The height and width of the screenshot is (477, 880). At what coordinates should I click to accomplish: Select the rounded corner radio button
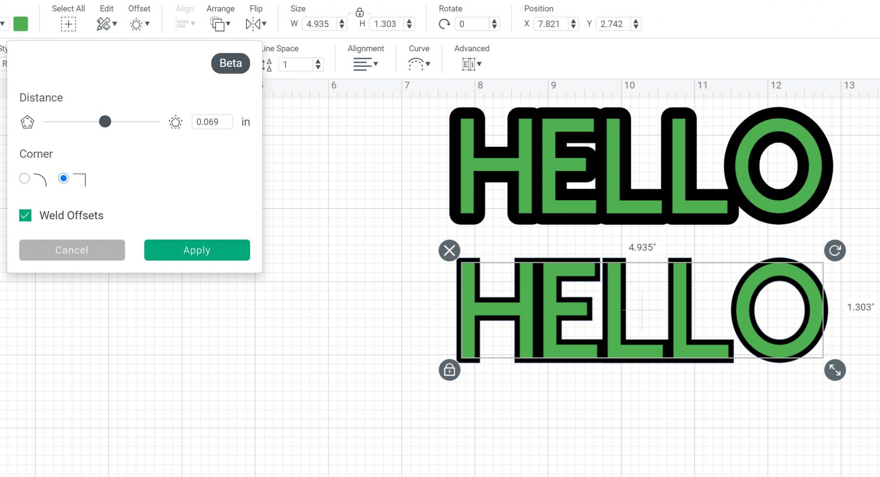24,178
